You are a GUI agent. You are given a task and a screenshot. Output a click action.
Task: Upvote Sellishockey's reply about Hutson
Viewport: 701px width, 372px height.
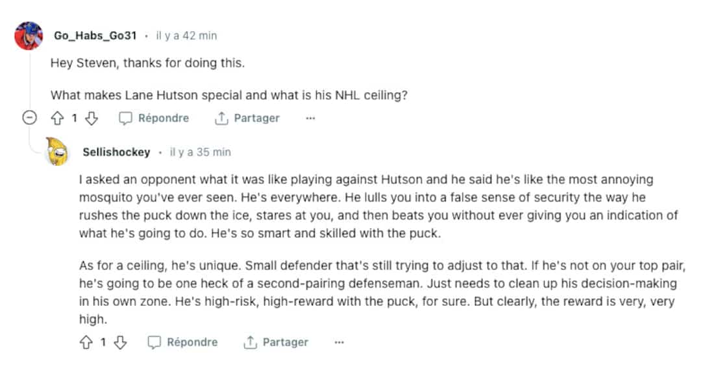86,342
